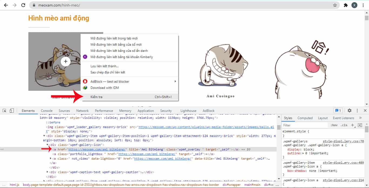Screen dimensions: 369x188
Task: Toggle the device toolbar icon
Action: pyautogui.click(x=12, y=110)
